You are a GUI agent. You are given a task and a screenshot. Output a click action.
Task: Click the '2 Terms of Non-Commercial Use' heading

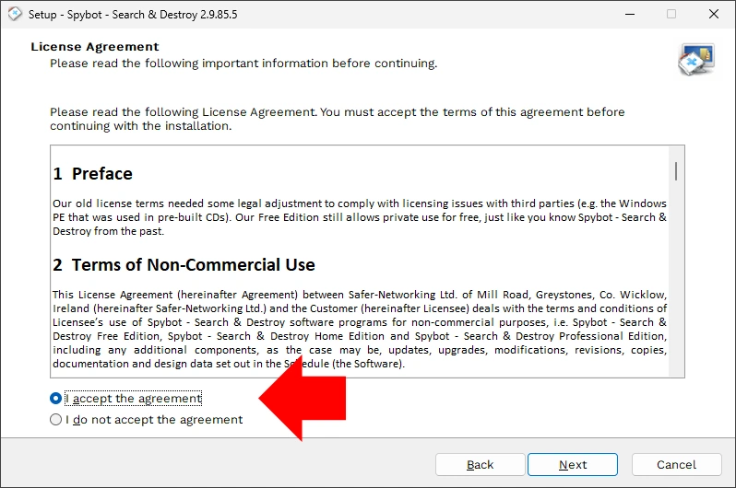184,265
